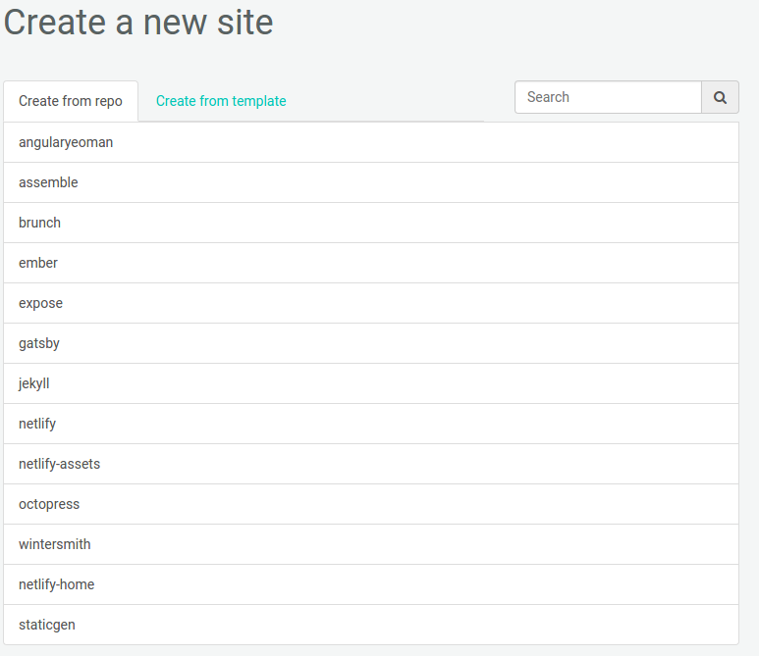Screen dimensions: 759x656
Task: Choose the assemble repo
Action: point(371,182)
